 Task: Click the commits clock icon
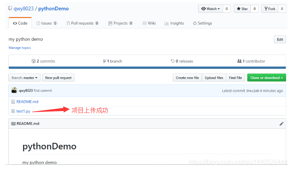(x=34, y=61)
